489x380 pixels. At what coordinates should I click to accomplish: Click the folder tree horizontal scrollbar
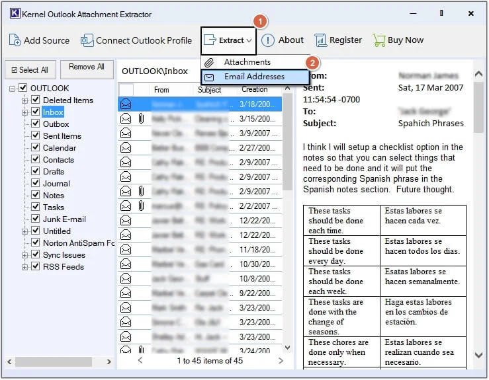click(x=54, y=361)
